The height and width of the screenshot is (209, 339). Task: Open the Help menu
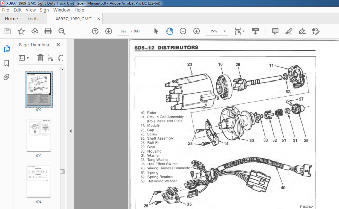coord(79,10)
